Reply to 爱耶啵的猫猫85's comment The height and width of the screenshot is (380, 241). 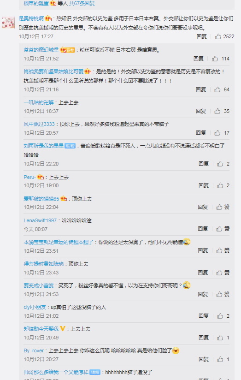point(203,207)
